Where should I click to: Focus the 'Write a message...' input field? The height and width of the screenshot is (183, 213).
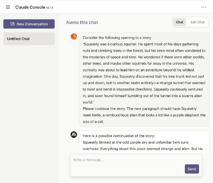136,165
